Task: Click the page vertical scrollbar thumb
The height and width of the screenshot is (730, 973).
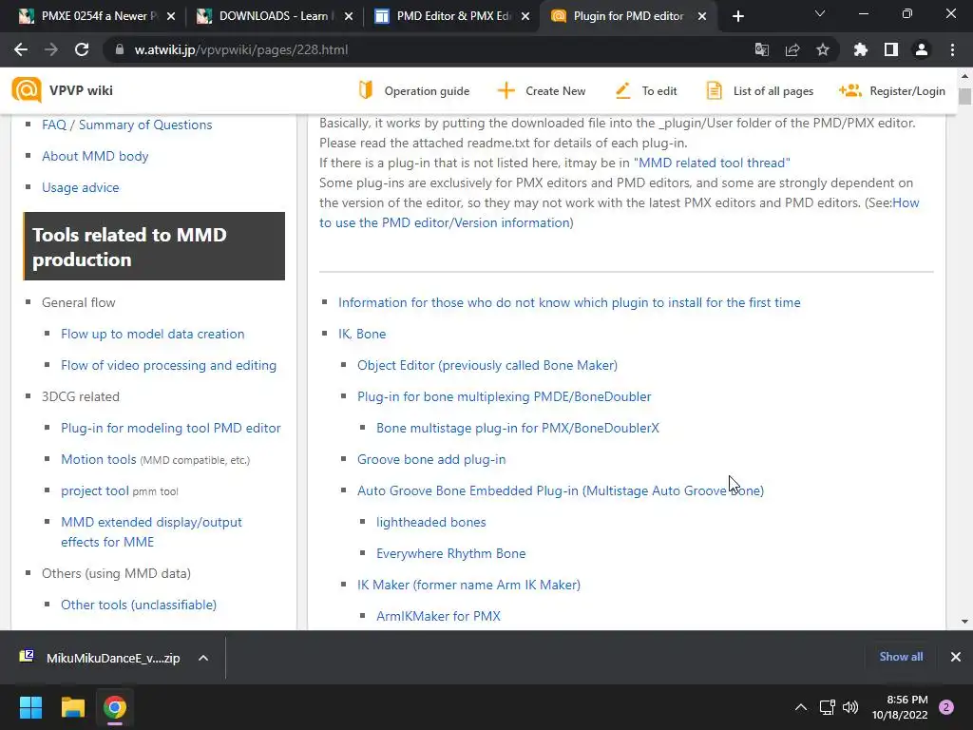Action: point(964,97)
